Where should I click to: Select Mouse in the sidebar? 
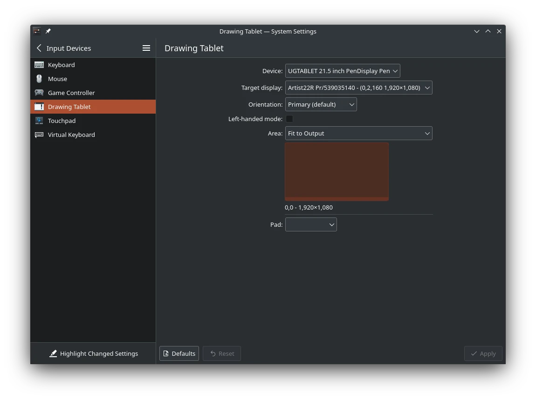(93, 79)
